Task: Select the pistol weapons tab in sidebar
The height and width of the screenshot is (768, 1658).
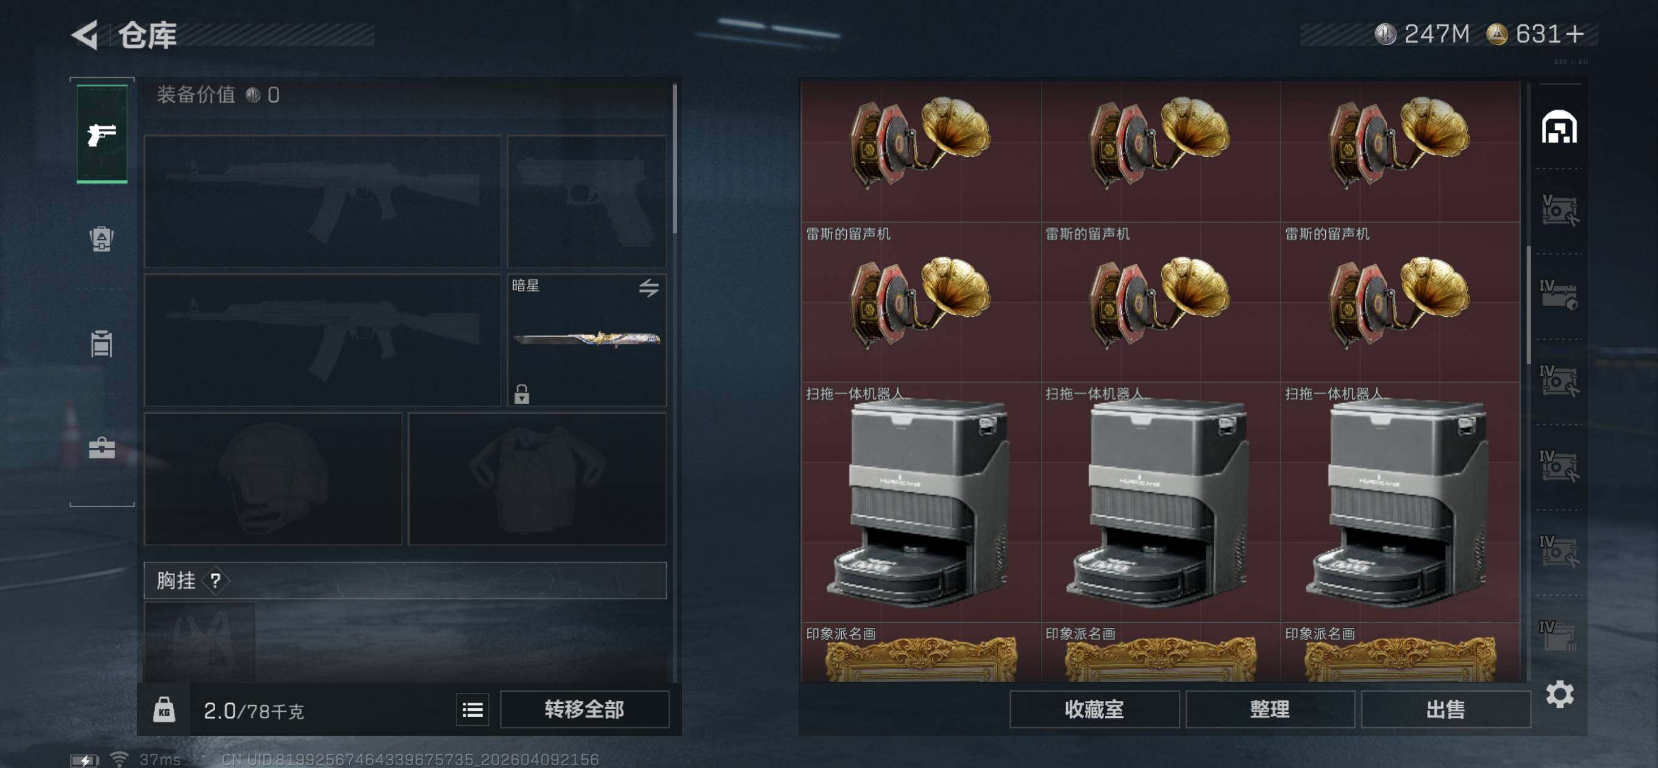Action: tap(102, 135)
